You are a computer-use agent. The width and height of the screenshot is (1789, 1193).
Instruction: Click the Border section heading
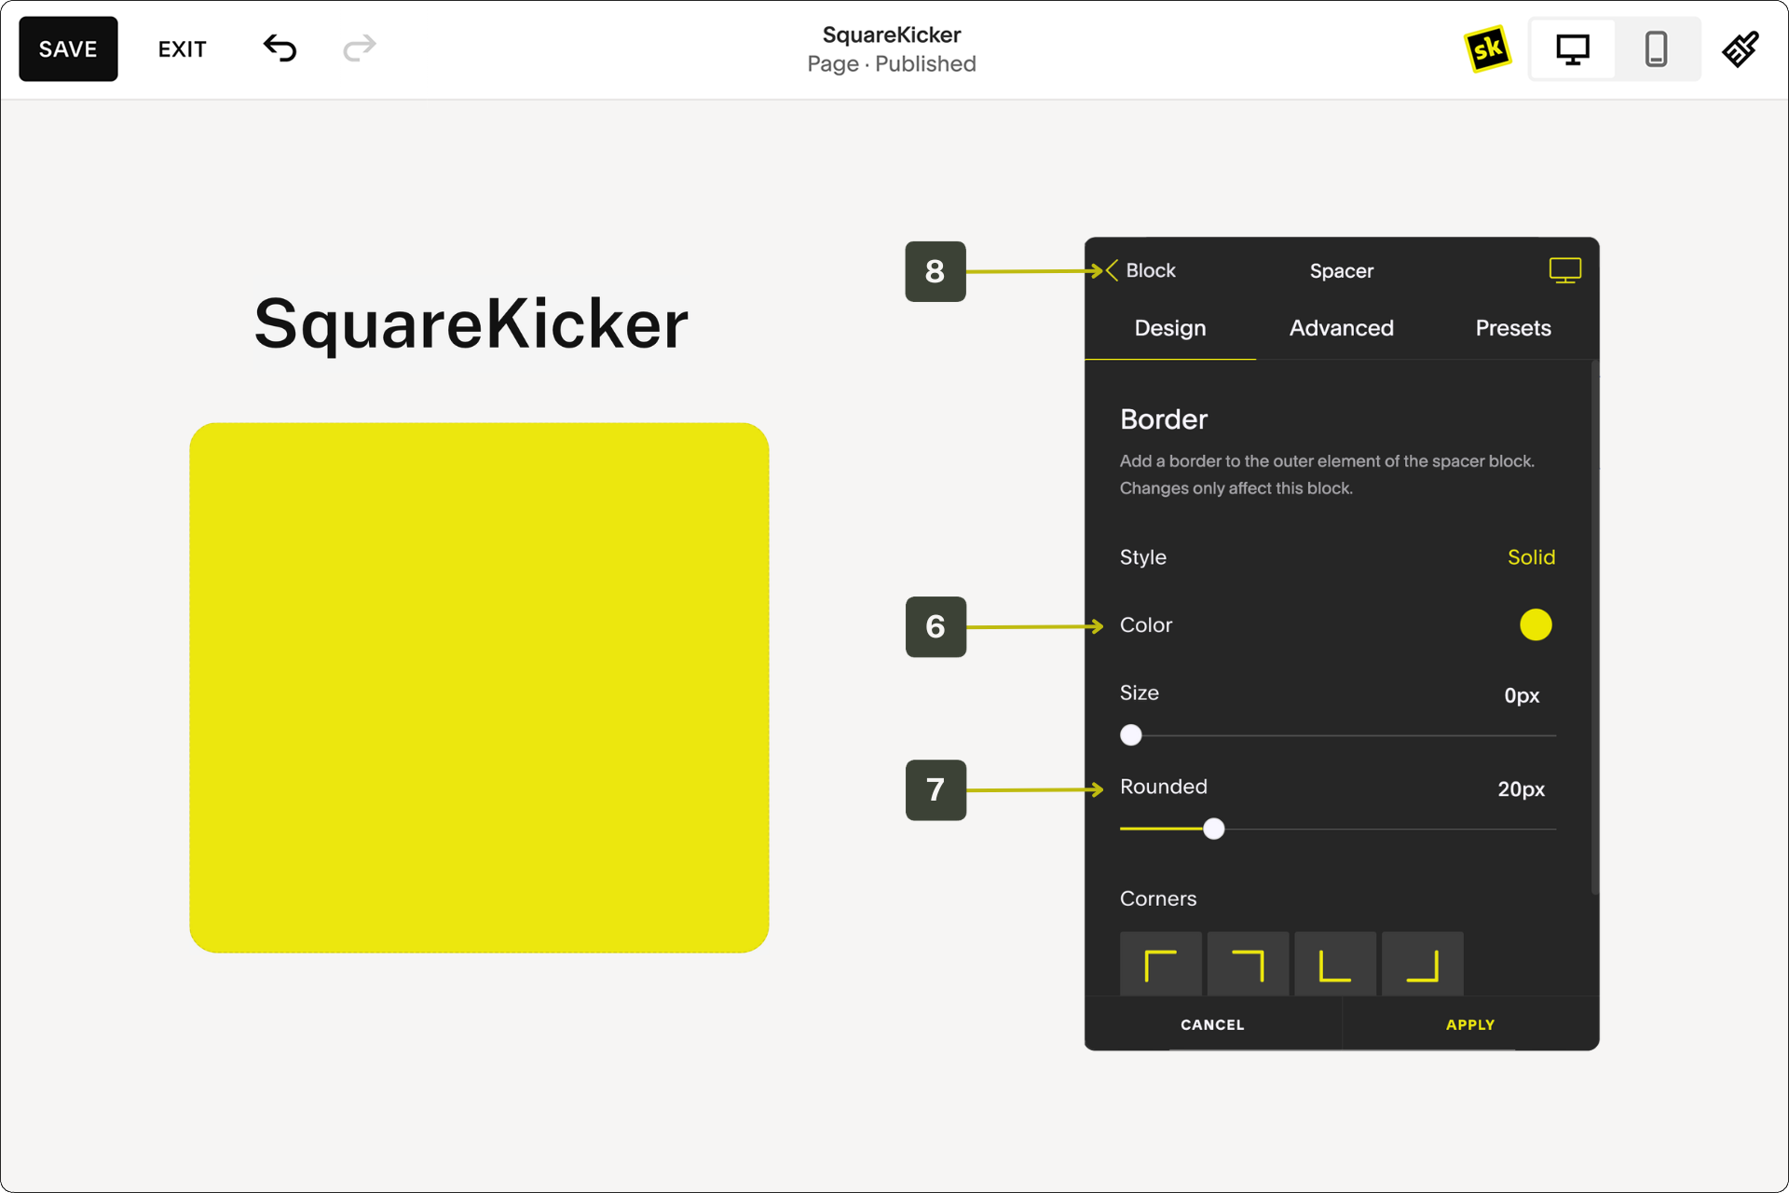click(x=1164, y=419)
